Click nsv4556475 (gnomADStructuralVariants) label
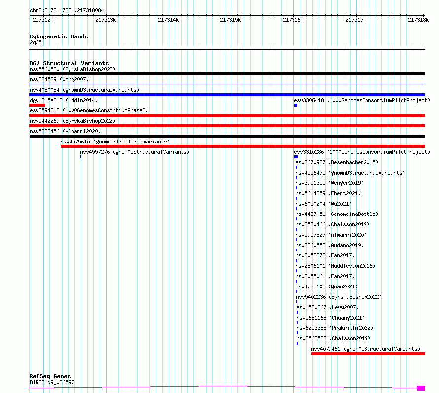 (x=350, y=173)
